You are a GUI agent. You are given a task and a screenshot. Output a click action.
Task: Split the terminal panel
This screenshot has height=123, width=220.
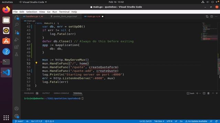tap(204, 93)
